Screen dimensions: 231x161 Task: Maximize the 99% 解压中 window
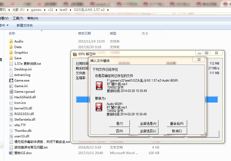(207, 53)
